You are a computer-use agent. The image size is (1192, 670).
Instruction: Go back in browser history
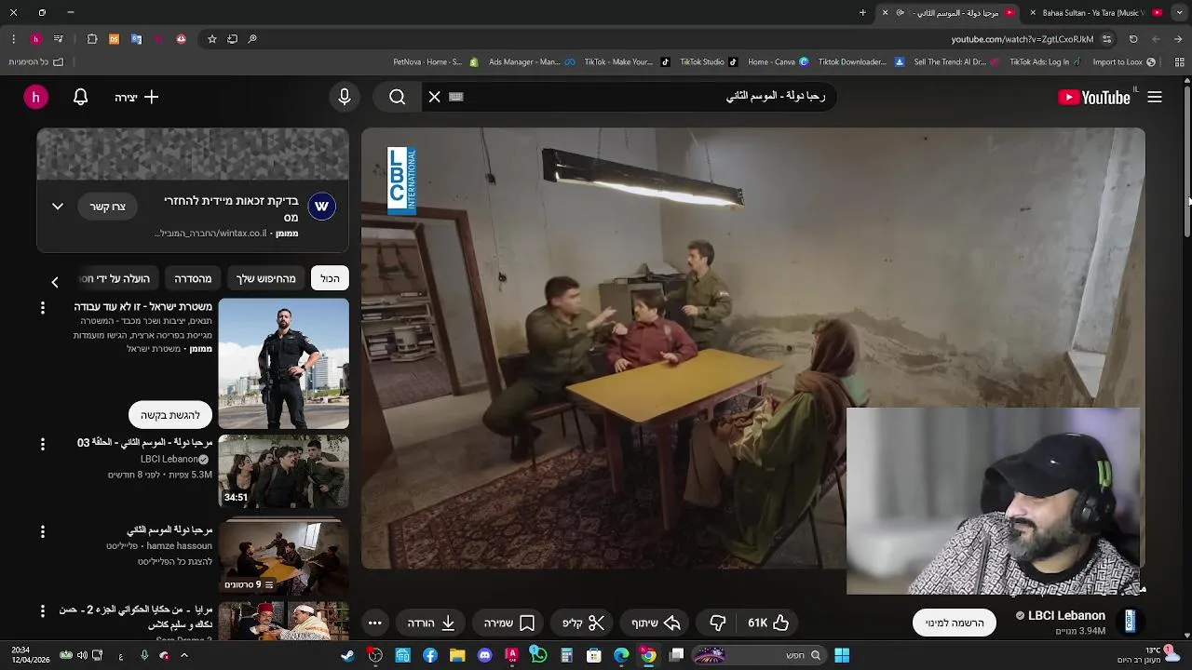pyautogui.click(x=1178, y=39)
